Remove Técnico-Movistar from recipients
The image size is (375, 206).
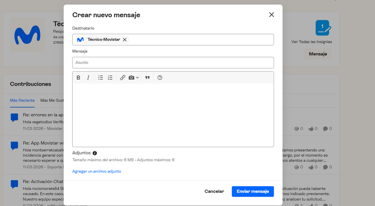(125, 40)
